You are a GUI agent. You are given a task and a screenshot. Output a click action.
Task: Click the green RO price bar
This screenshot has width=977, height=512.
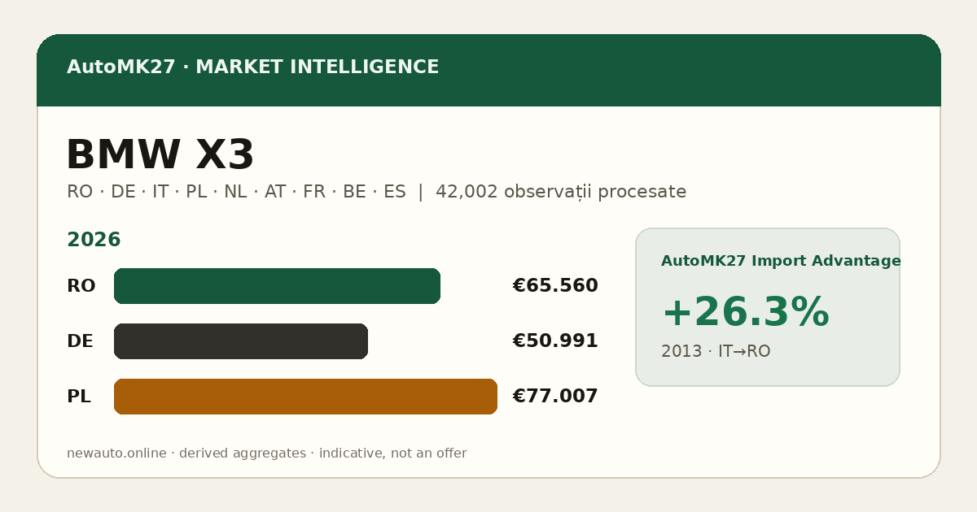[x=277, y=286]
